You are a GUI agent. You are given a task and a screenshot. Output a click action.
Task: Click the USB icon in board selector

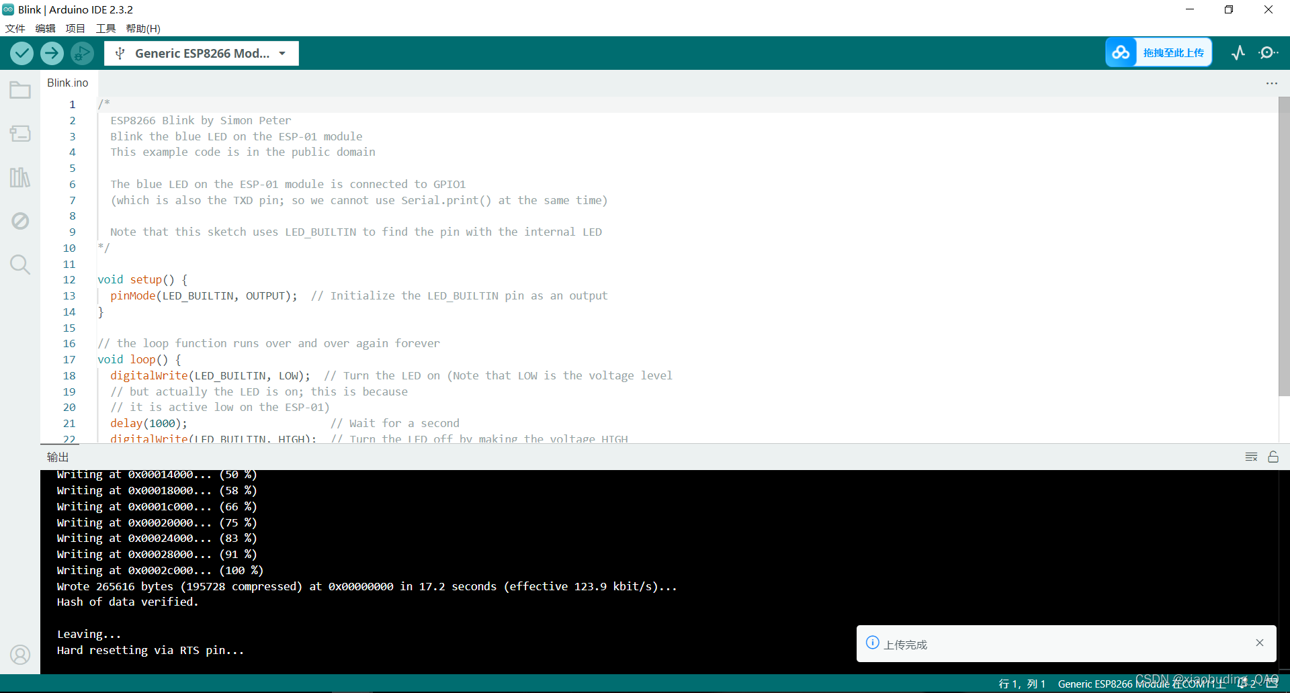120,53
